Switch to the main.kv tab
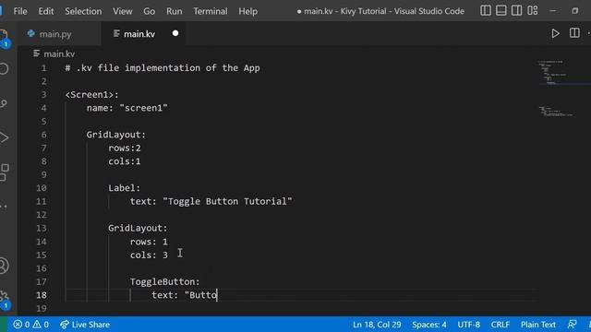Screen dimensions: 591x332 click(x=139, y=34)
